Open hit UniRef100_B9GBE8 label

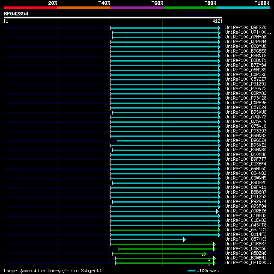(246, 51)
